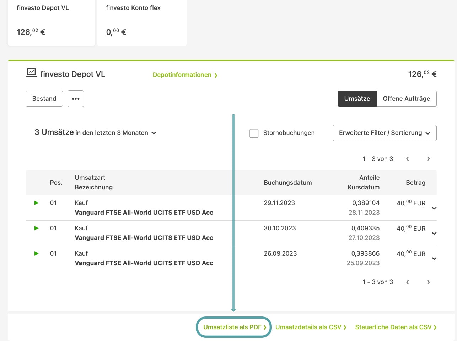This screenshot has width=457, height=341.
Task: Click the price date 28.11.2023
Action: pos(364,213)
